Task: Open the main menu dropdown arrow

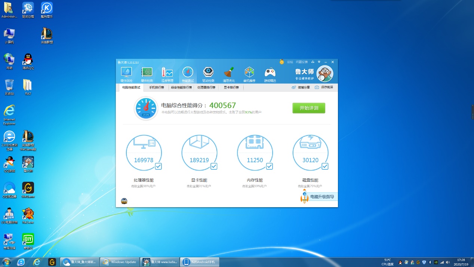Action: (x=319, y=62)
